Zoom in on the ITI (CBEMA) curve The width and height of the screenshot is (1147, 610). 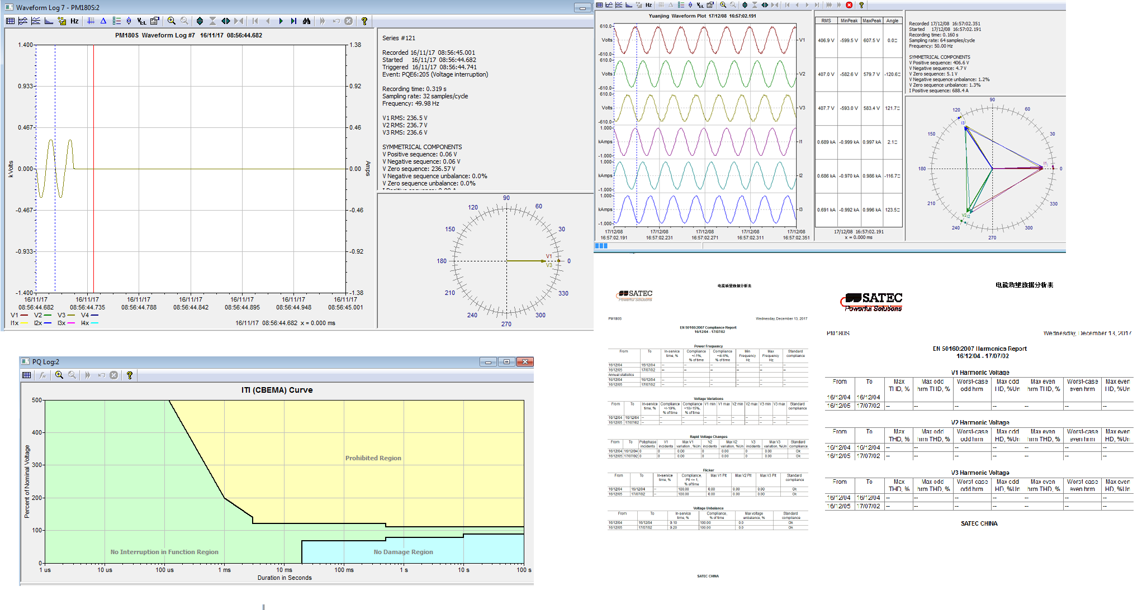point(59,375)
